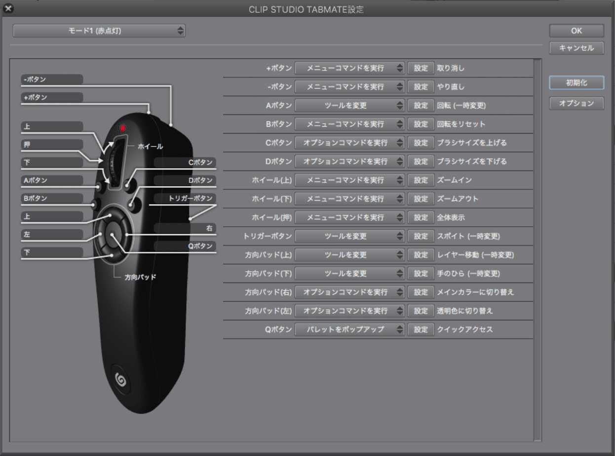Open the Dボタン action type dropdown
This screenshot has width=615, height=456.
coord(349,162)
